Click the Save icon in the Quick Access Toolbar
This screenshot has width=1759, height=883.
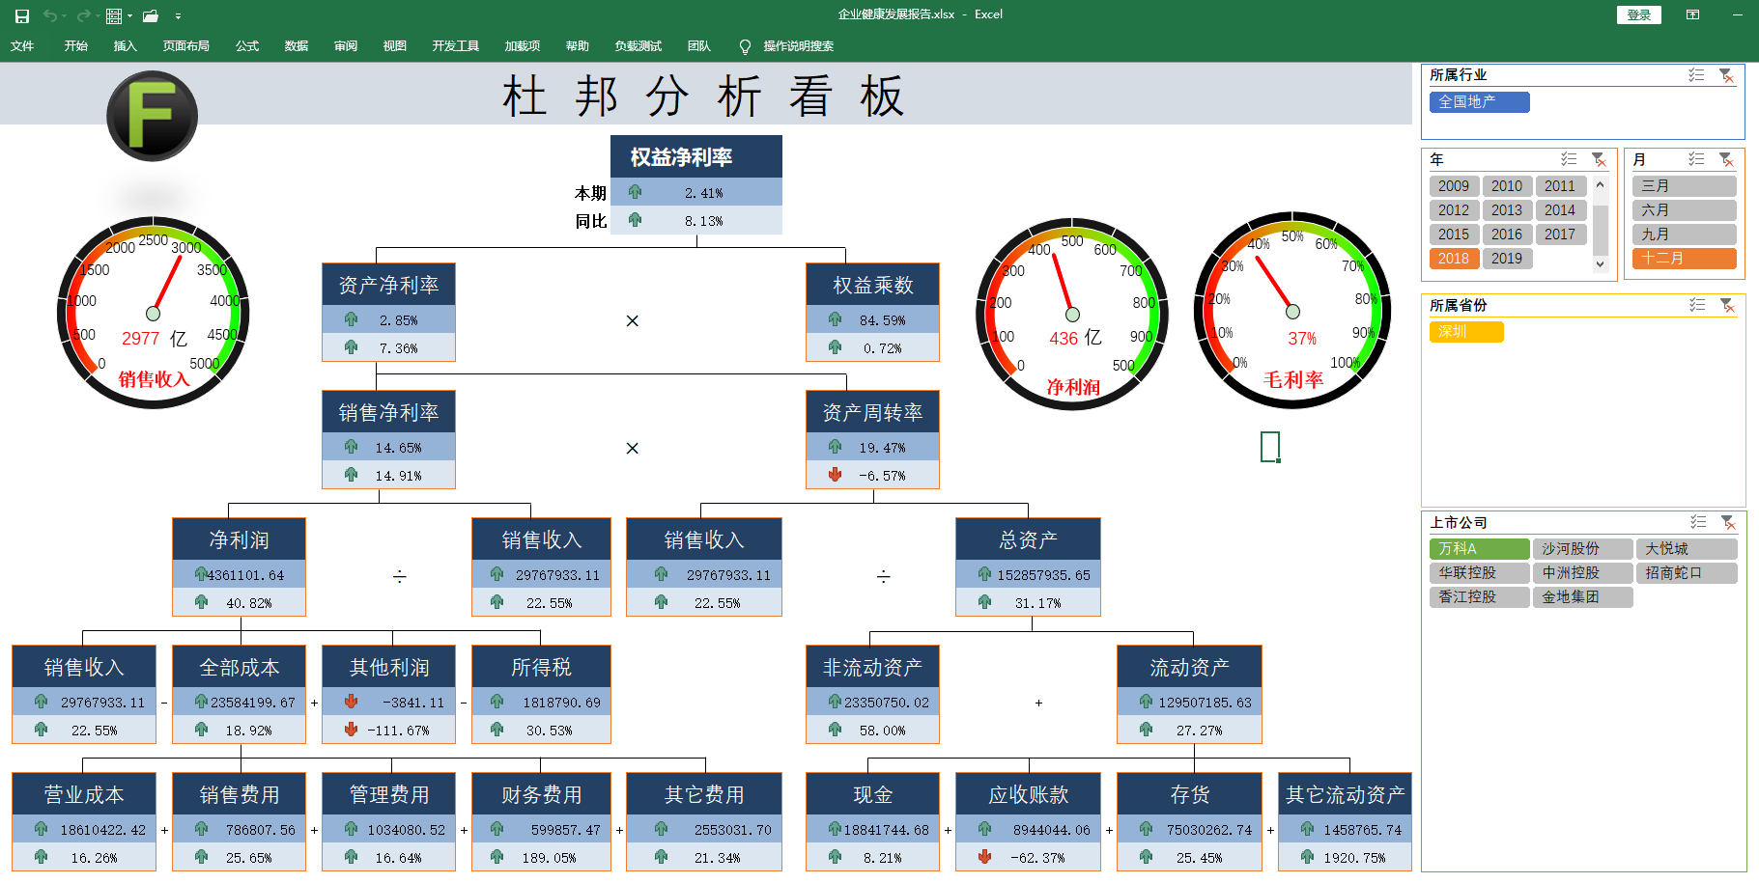click(x=22, y=15)
